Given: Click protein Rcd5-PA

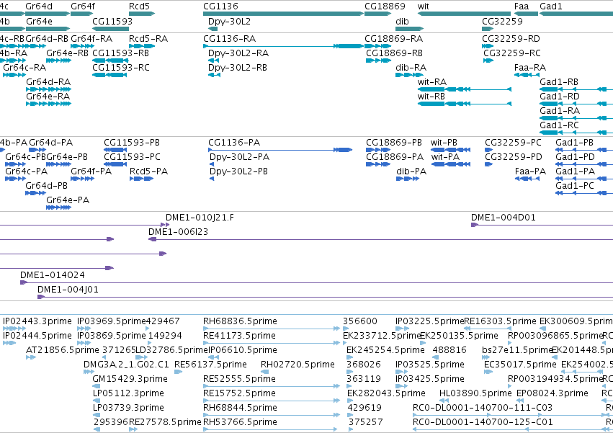Looking at the screenshot, I should (x=141, y=179).
